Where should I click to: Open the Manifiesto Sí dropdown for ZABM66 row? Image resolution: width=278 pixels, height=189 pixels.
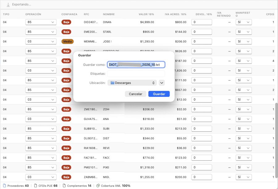[x=244, y=177]
